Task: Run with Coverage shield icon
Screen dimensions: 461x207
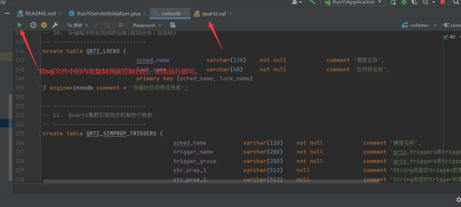Action: pos(414,3)
